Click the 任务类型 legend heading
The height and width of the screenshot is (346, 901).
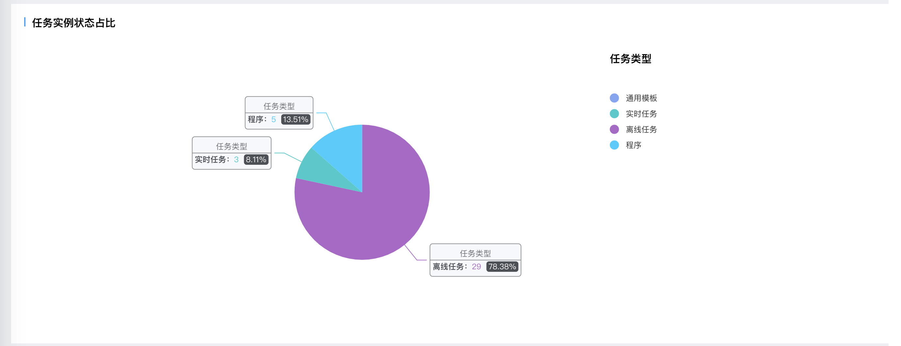[630, 59]
